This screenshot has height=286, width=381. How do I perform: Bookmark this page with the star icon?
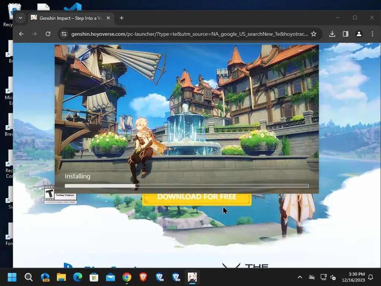pos(314,34)
